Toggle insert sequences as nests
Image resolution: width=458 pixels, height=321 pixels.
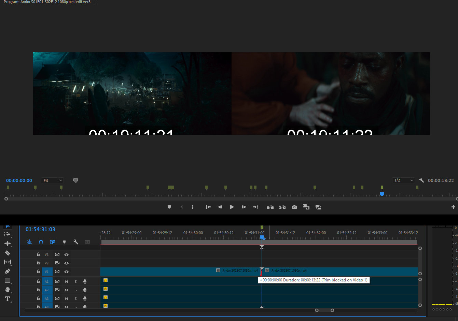tap(29, 242)
